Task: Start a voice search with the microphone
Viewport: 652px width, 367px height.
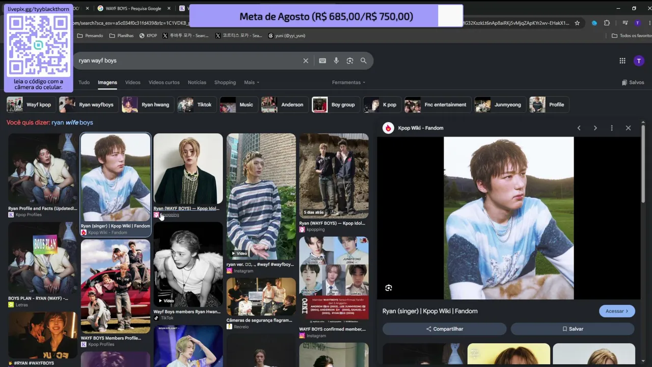Action: coord(336,61)
